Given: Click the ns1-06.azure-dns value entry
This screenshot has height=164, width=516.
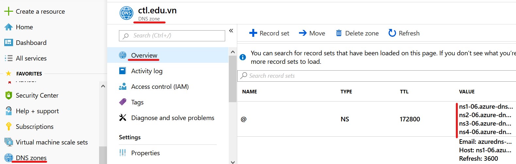Looking at the screenshot, I should click(486, 106).
